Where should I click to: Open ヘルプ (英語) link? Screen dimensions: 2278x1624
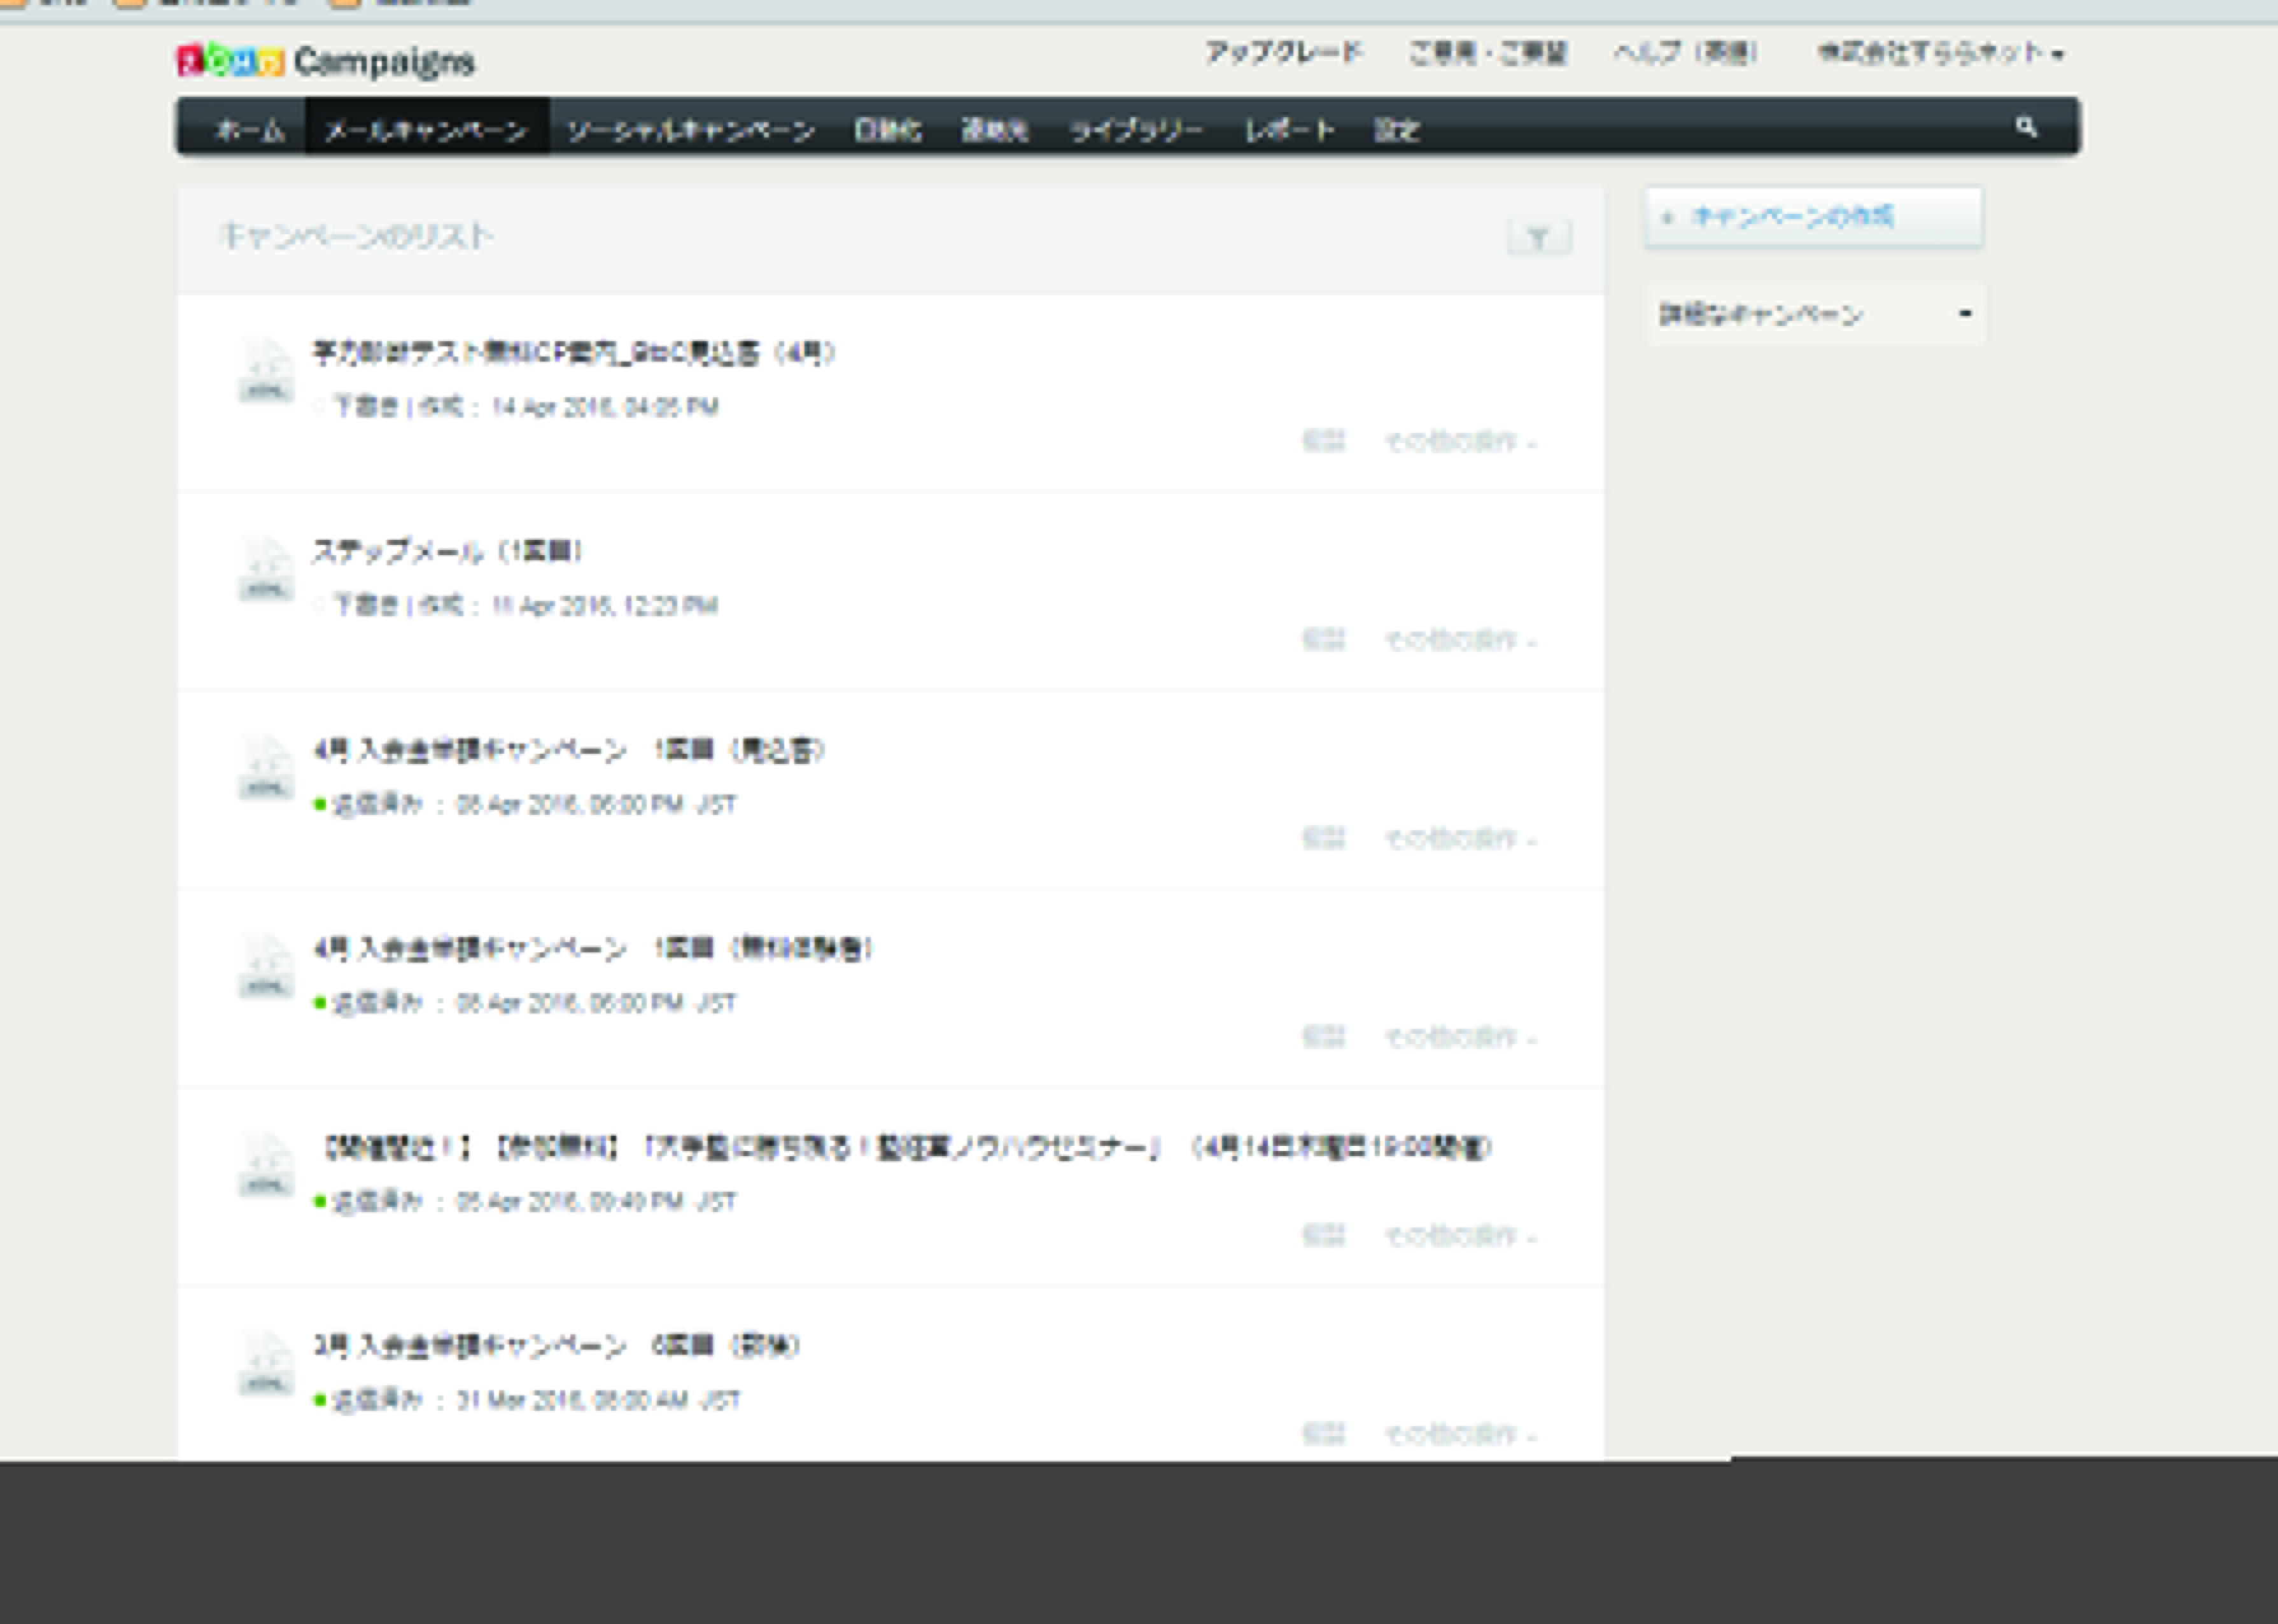coord(1685,53)
